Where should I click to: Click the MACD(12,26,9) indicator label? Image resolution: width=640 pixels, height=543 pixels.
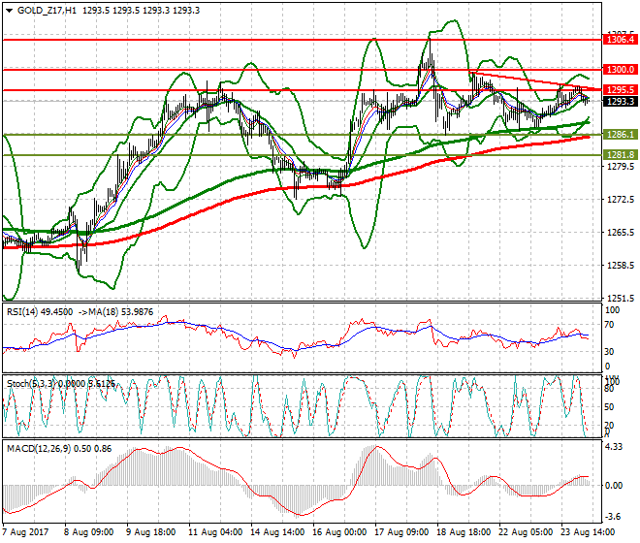click(x=35, y=451)
